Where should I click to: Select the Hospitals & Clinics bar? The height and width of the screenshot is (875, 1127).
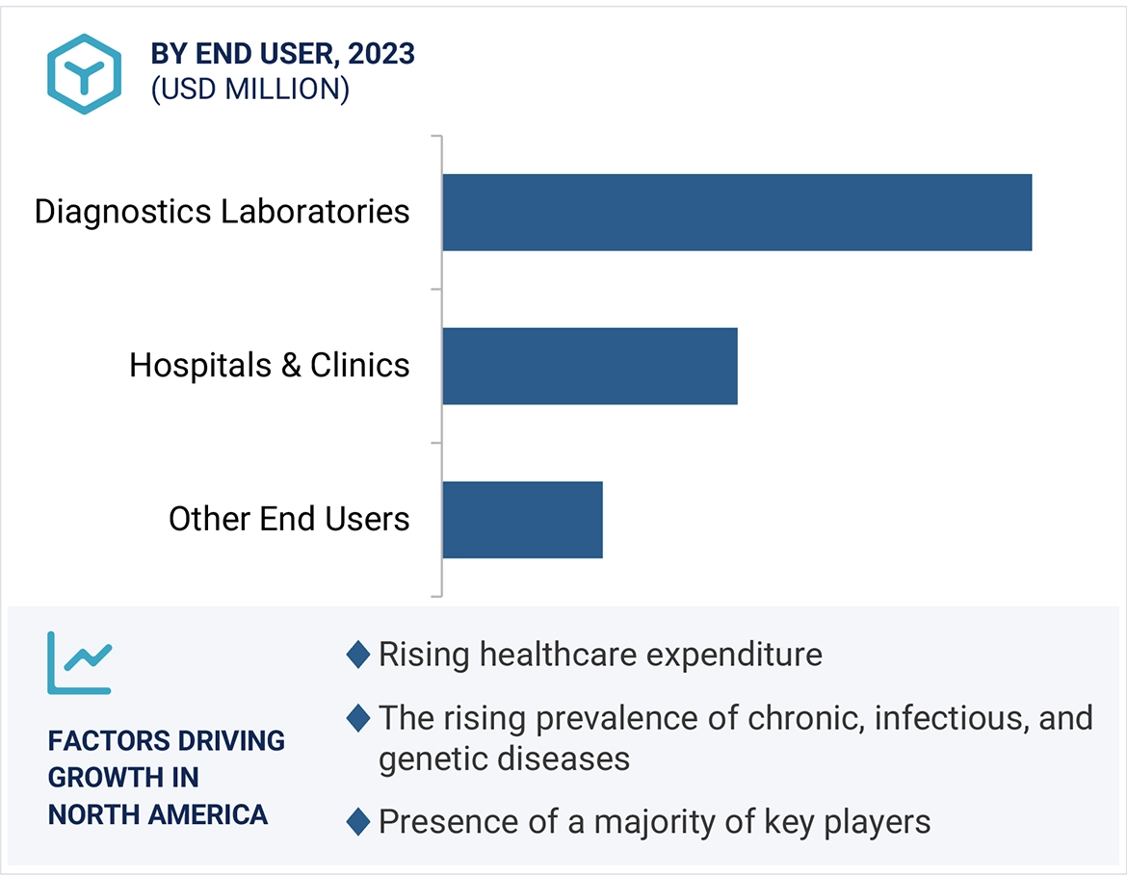pyautogui.click(x=590, y=366)
